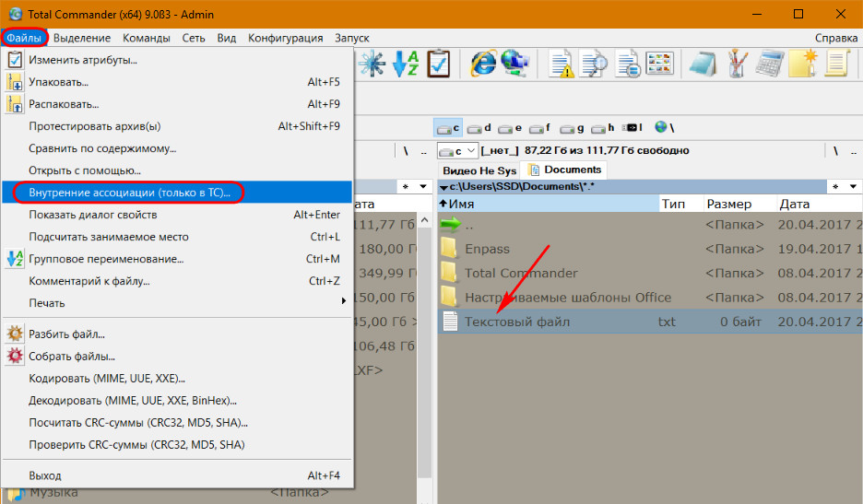Choose Протестировать архив(ы) menu item

pyautogui.click(x=177, y=126)
